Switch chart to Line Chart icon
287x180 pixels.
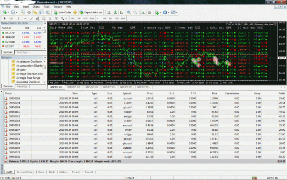click(x=122, y=12)
